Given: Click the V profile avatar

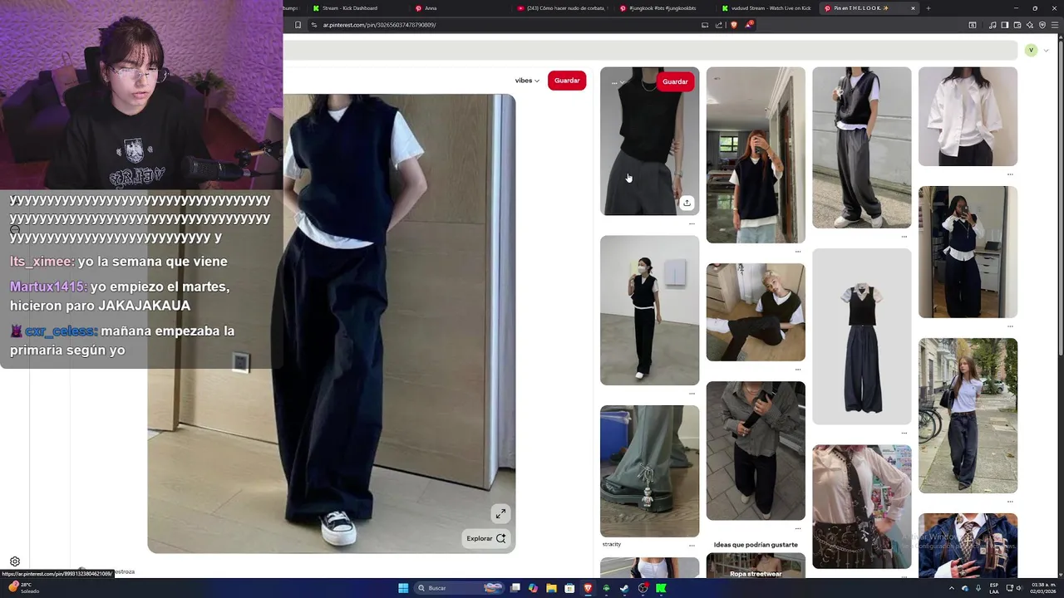Looking at the screenshot, I should coord(1031,51).
